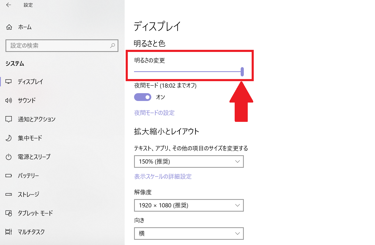Click 表示スケールの詳細設定 link
This screenshot has width=375, height=245.
pos(163,177)
